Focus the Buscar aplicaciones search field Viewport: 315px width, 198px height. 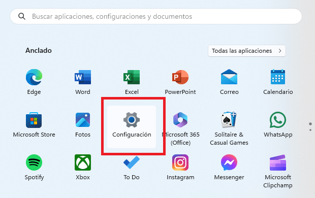[x=156, y=16]
